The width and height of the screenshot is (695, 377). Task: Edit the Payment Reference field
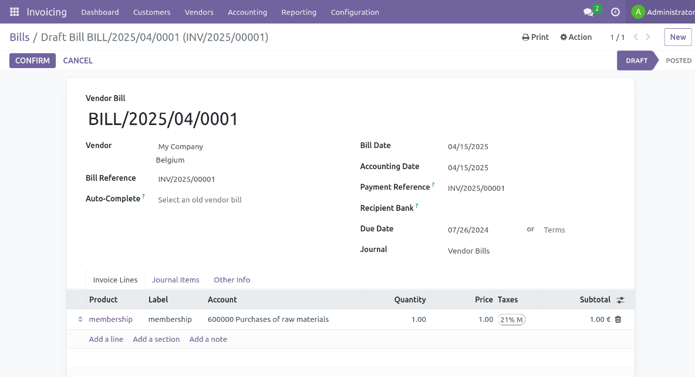[x=532, y=188]
